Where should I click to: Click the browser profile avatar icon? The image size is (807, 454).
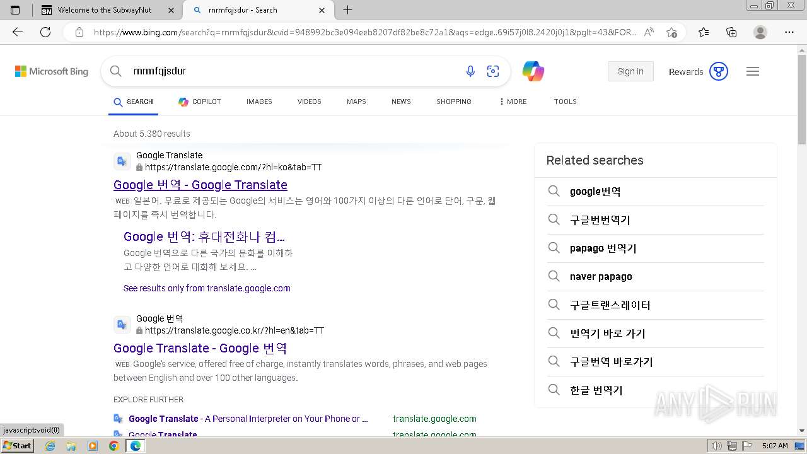pos(760,32)
